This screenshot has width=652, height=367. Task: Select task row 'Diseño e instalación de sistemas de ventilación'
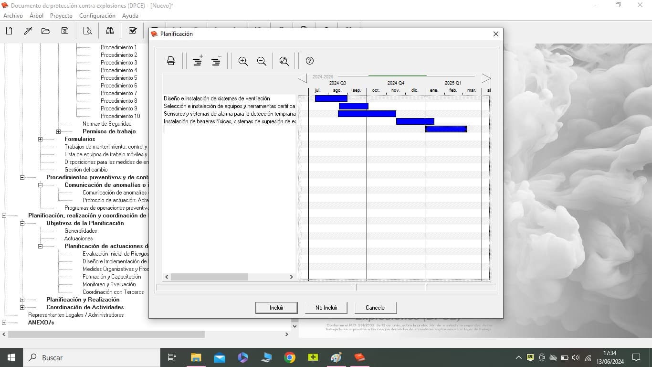coord(217,98)
